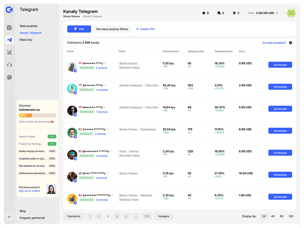Open the tools wrench sidebar icon

pos(9,53)
